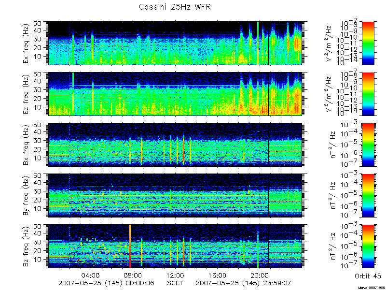Click the Bx panel color scale bar

pyautogui.click(x=368, y=145)
